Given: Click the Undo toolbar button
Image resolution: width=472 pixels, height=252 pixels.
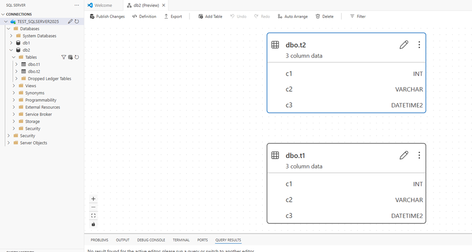Looking at the screenshot, I should (238, 17).
